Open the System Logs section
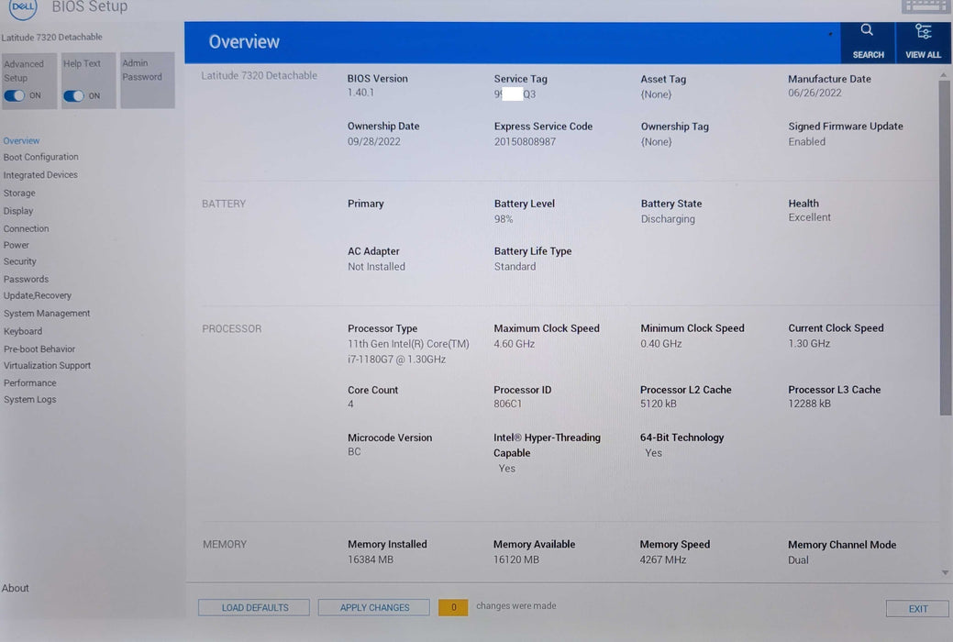 [x=29, y=400]
